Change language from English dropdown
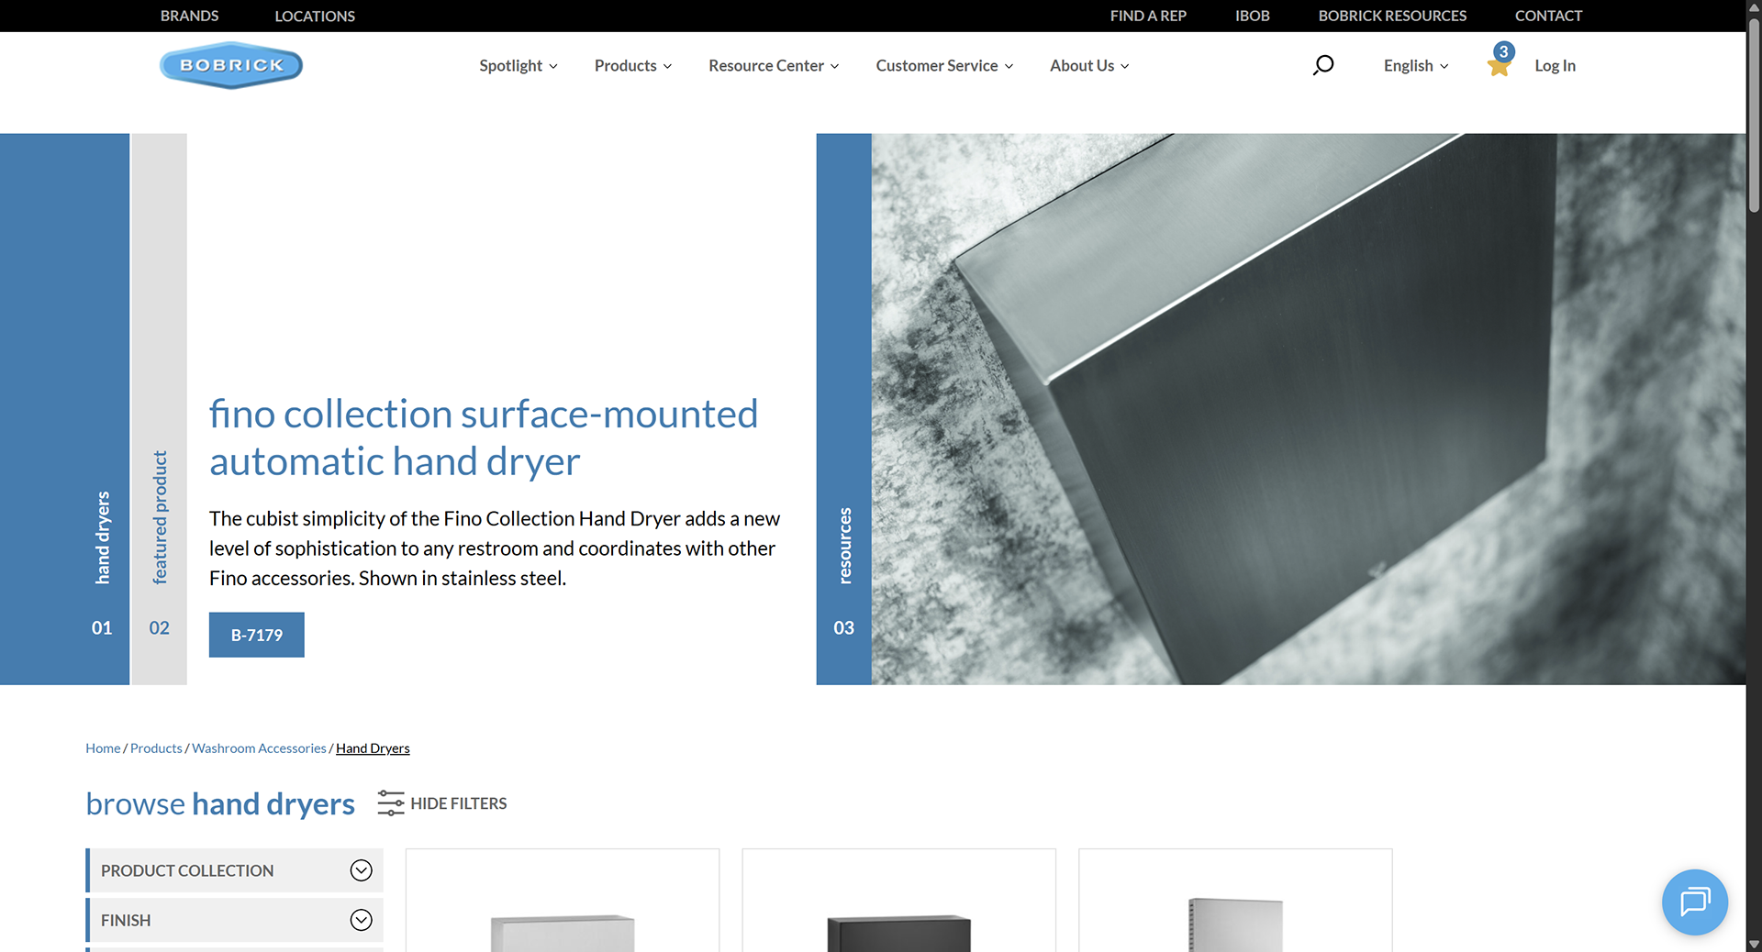The width and height of the screenshot is (1762, 952). 1416,66
